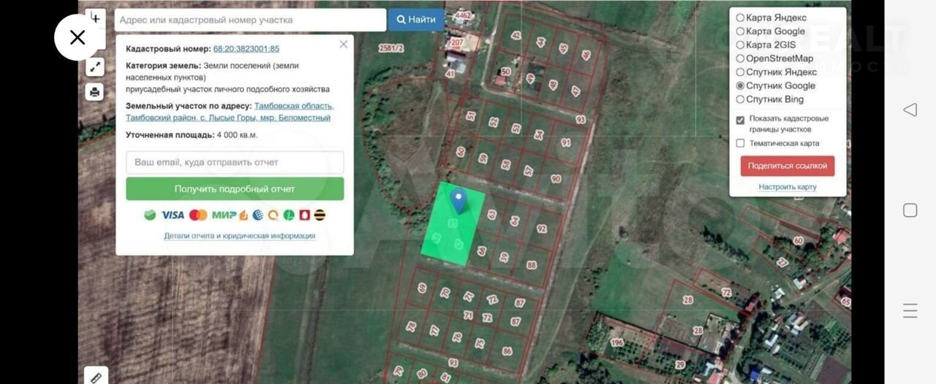Click the map zoom-in plus button
936x384 pixels.
[95, 18]
